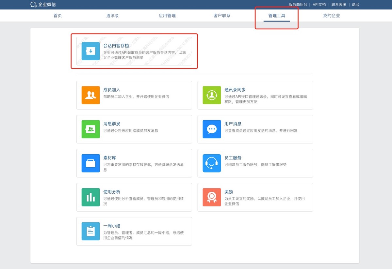Open the API文档 documentation link
392x269 pixels.
point(319,5)
